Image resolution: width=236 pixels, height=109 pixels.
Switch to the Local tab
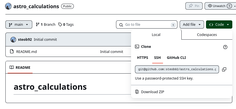point(156,35)
